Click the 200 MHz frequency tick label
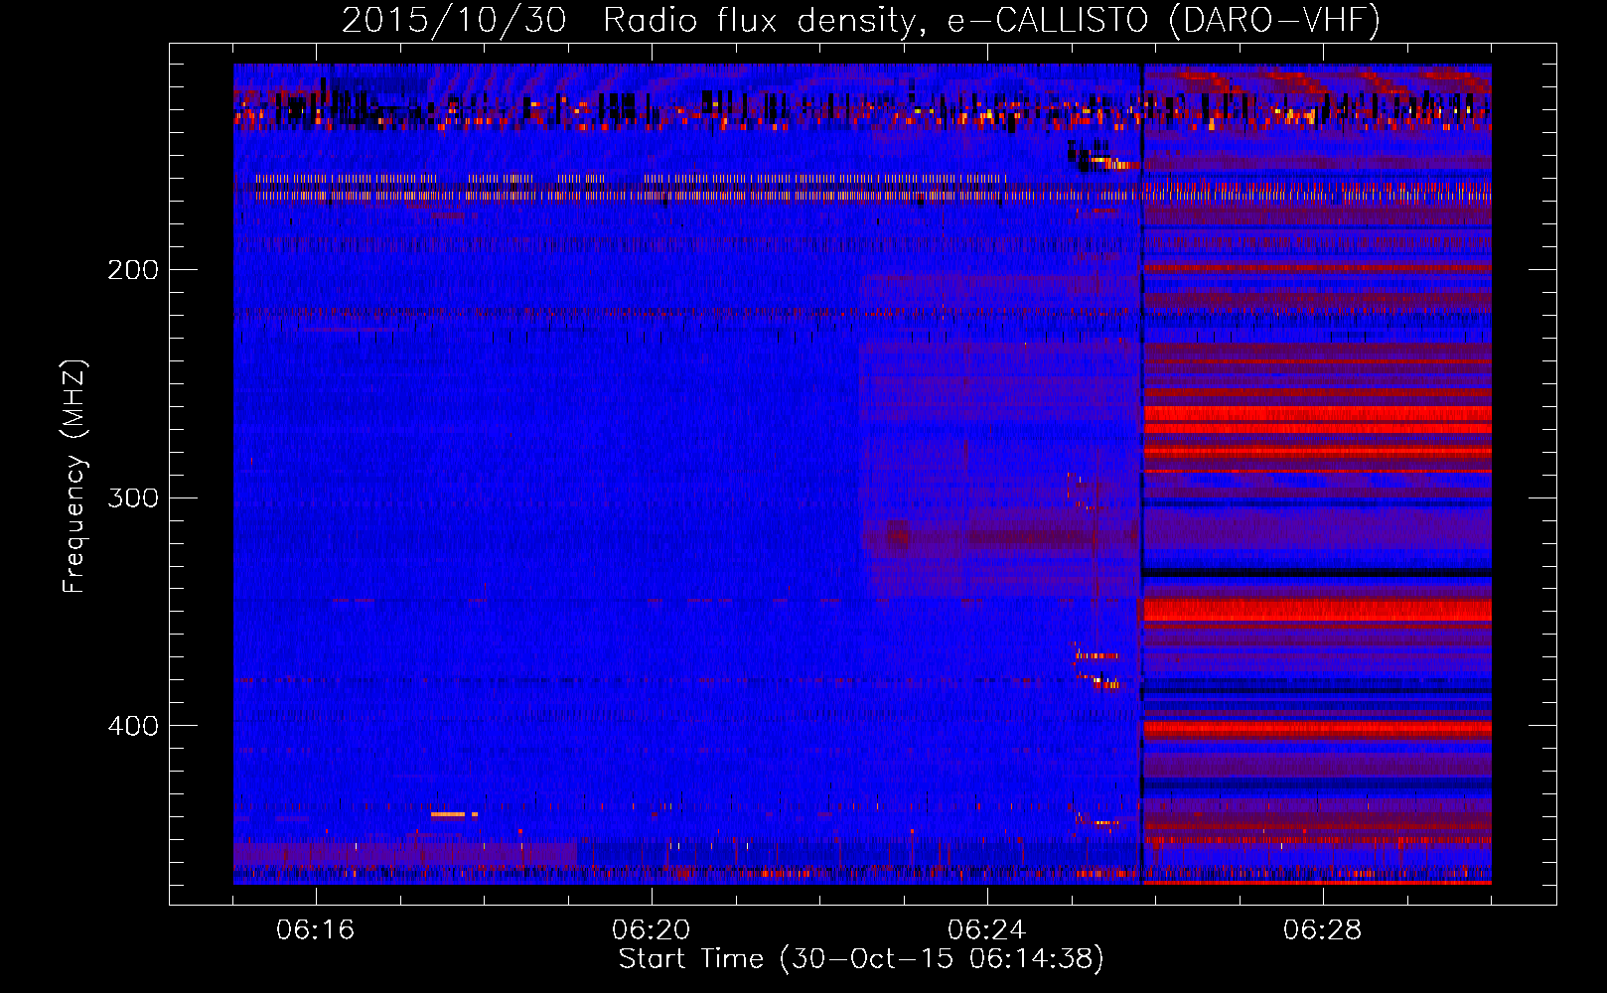Image resolution: width=1607 pixels, height=993 pixels. 133,269
